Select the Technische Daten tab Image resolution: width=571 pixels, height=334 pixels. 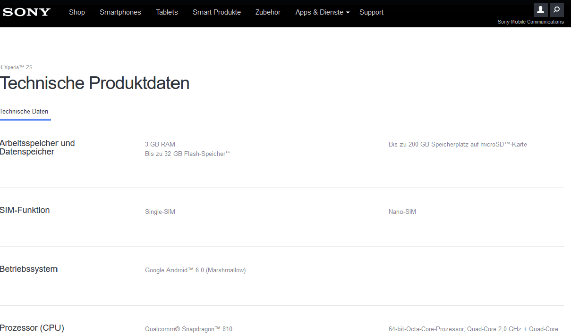(x=25, y=112)
